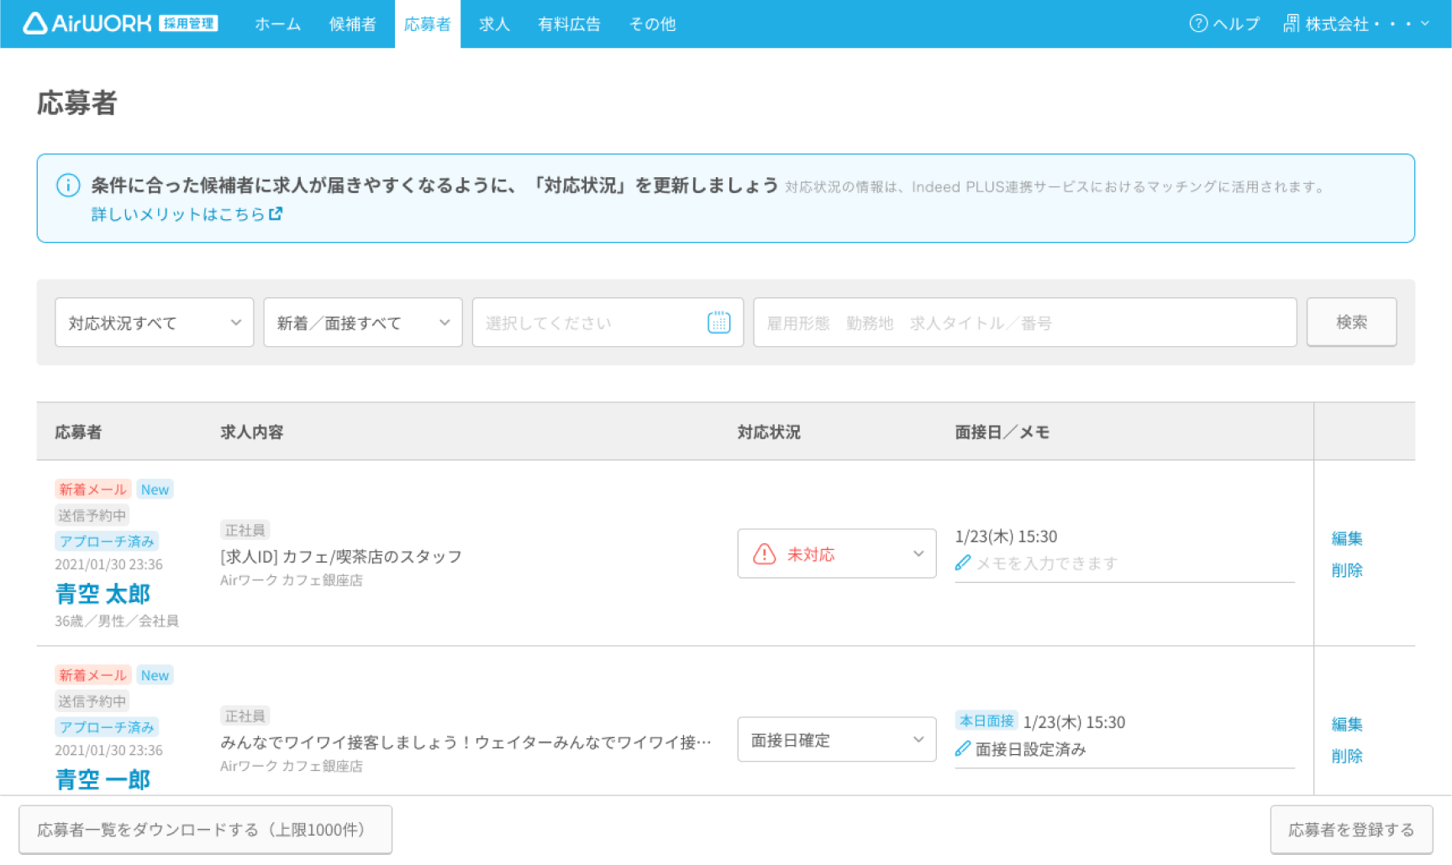
Task: Click the date range 選択してください field
Action: click(x=608, y=322)
